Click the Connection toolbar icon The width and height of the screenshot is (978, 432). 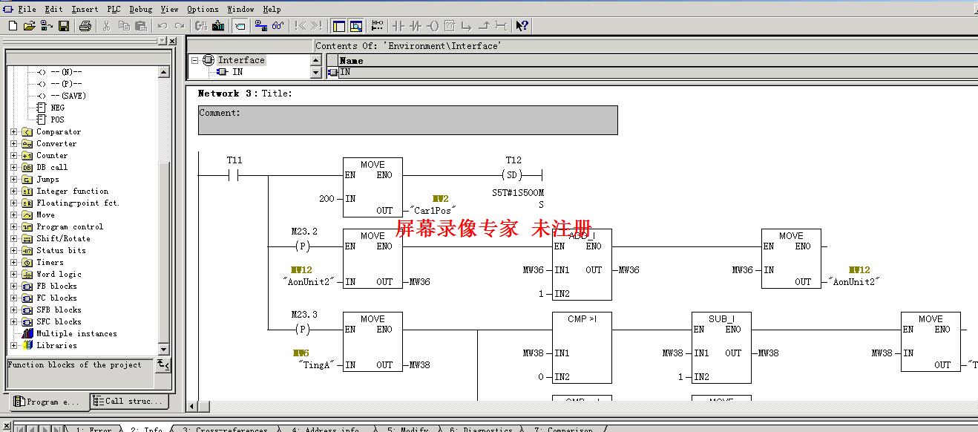point(501,26)
